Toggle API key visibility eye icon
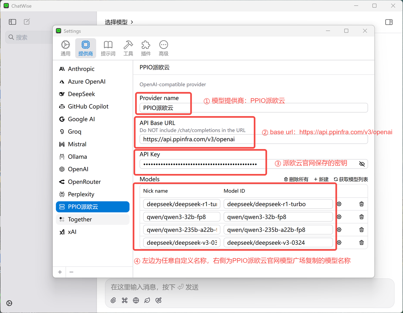 coord(362,164)
